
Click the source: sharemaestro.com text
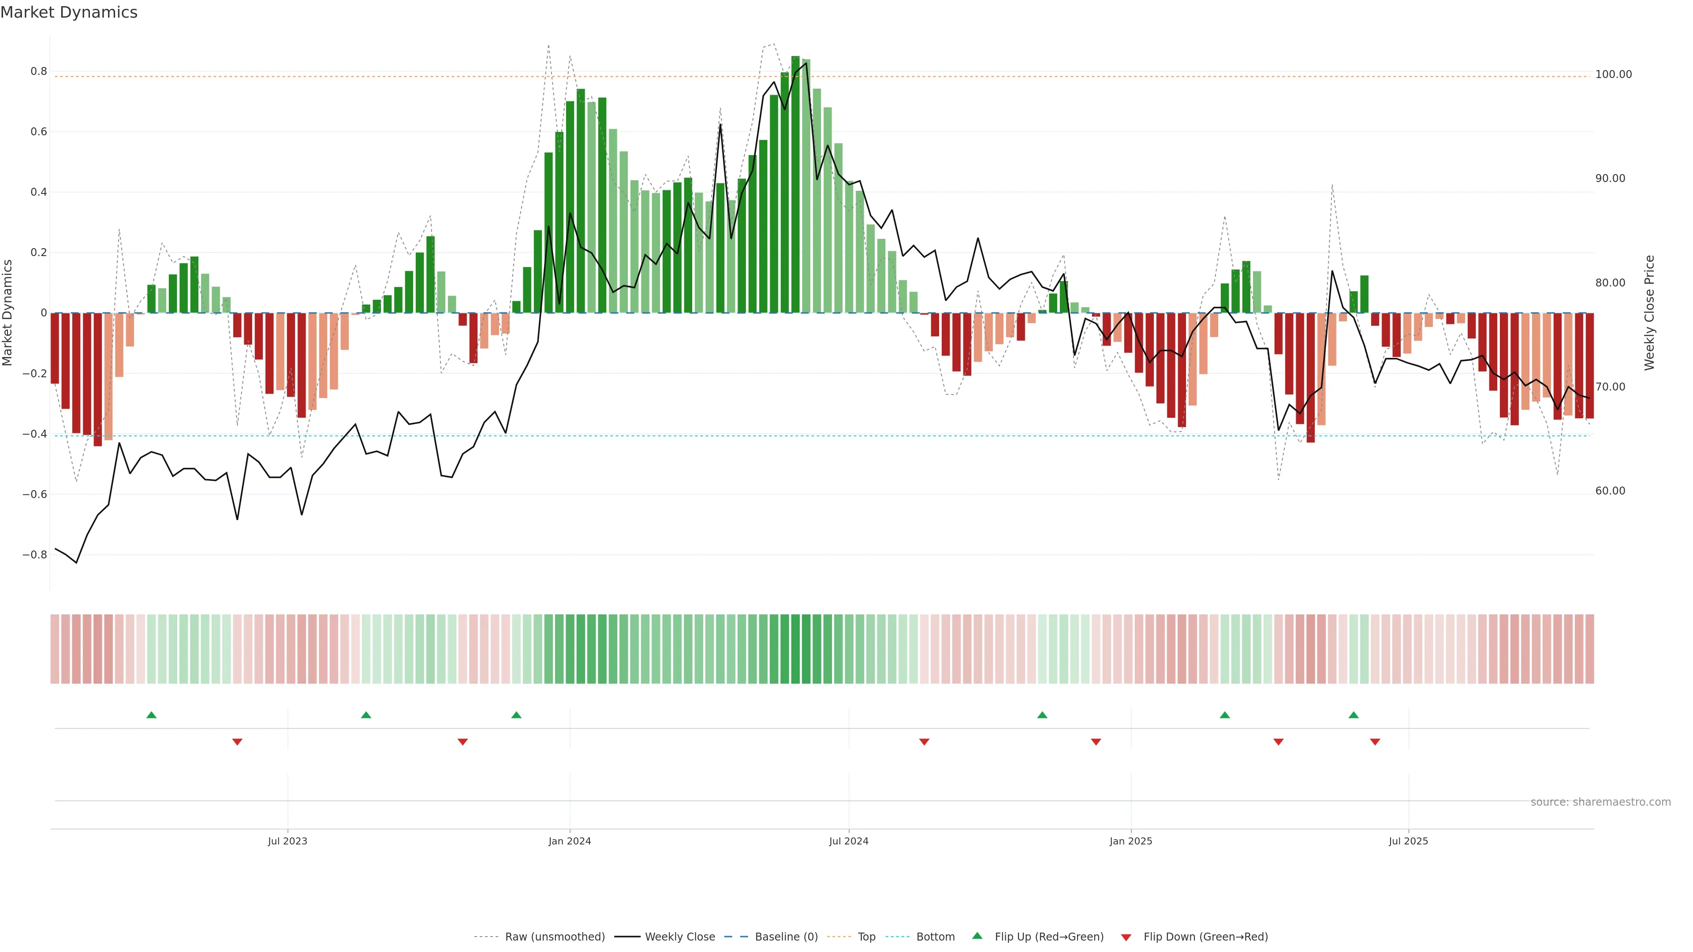coord(1600,802)
